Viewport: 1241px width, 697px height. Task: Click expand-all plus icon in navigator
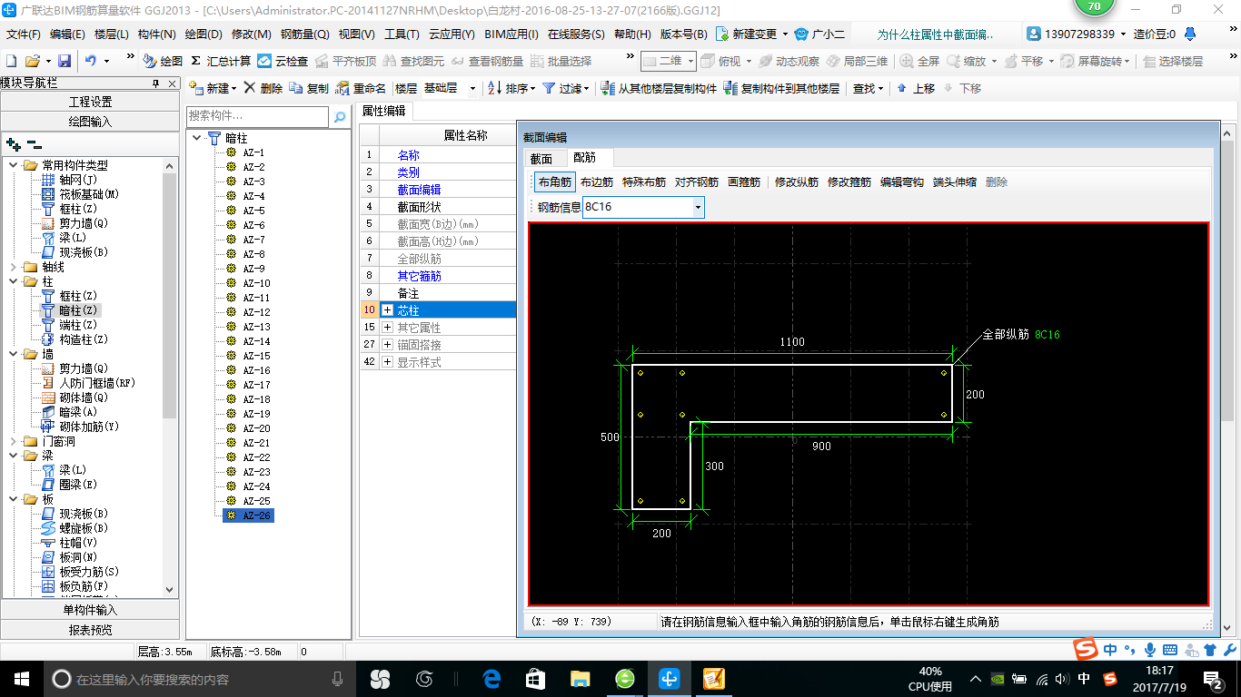coord(13,143)
